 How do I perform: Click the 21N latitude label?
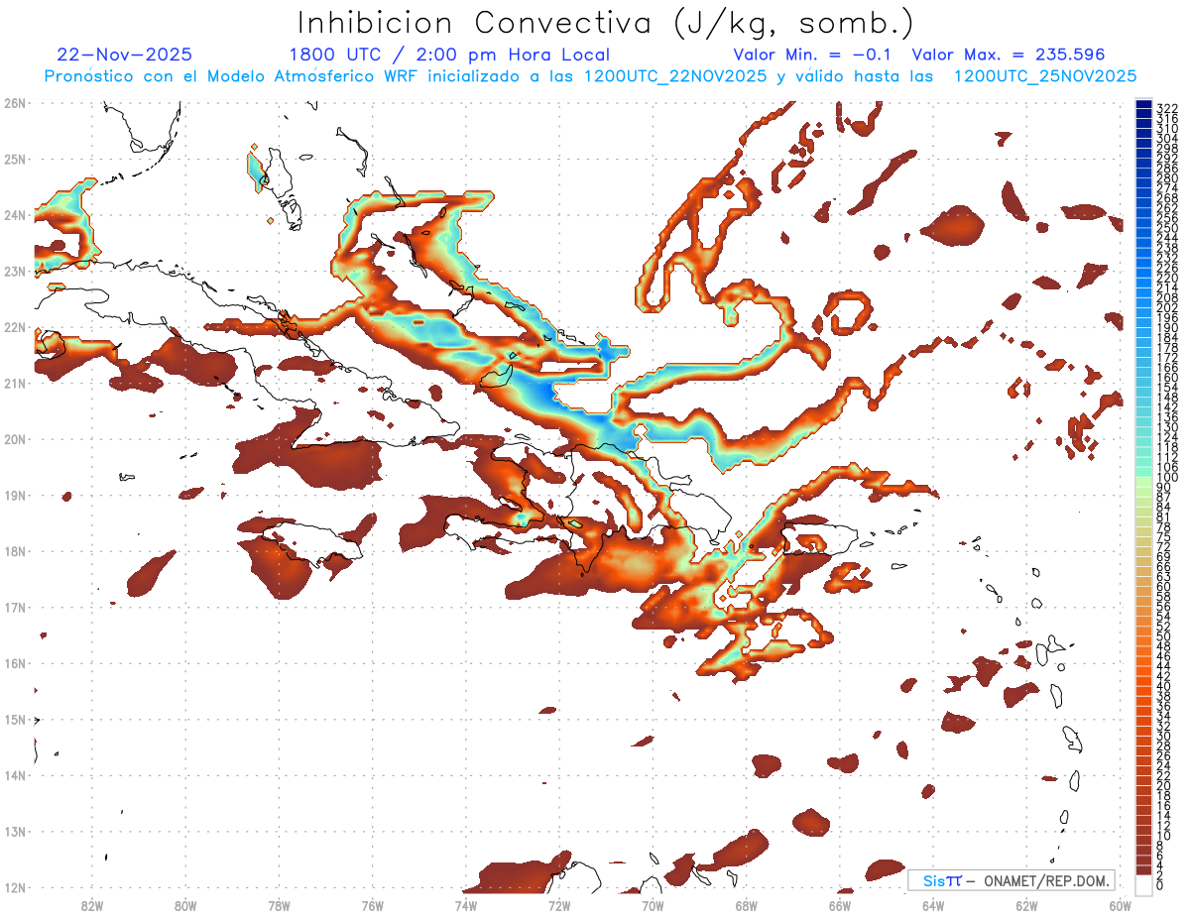pos(14,383)
